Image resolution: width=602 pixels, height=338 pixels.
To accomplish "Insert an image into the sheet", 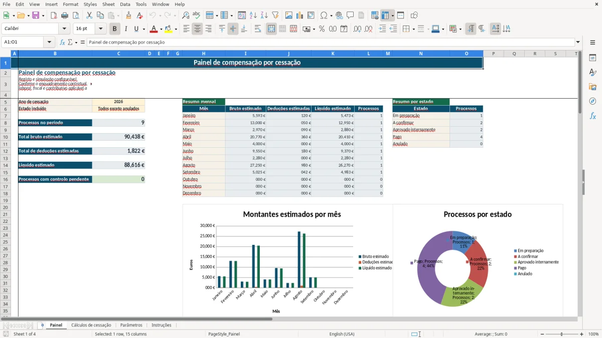I will pos(288,16).
